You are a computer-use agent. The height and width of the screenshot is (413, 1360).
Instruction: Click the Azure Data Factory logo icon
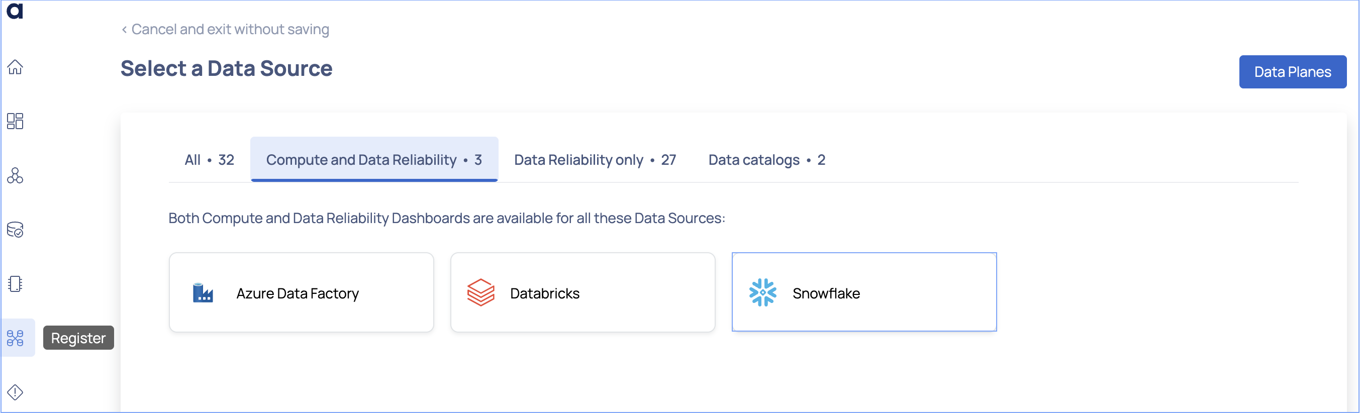pyautogui.click(x=203, y=293)
